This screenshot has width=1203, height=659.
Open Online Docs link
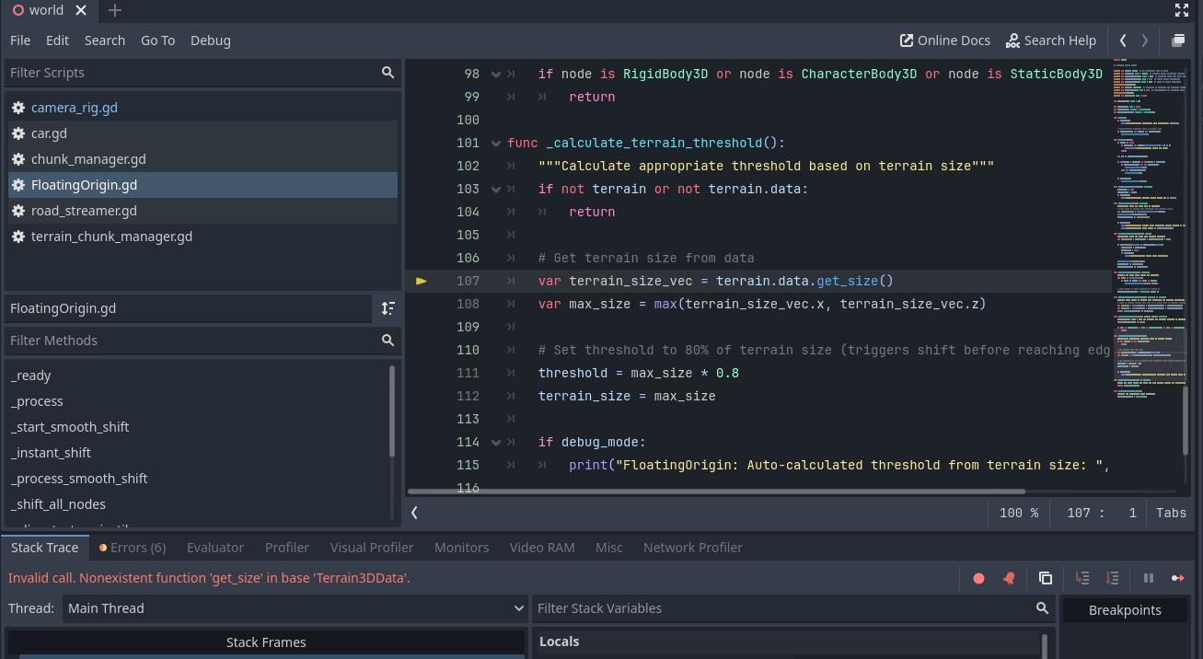(x=944, y=40)
